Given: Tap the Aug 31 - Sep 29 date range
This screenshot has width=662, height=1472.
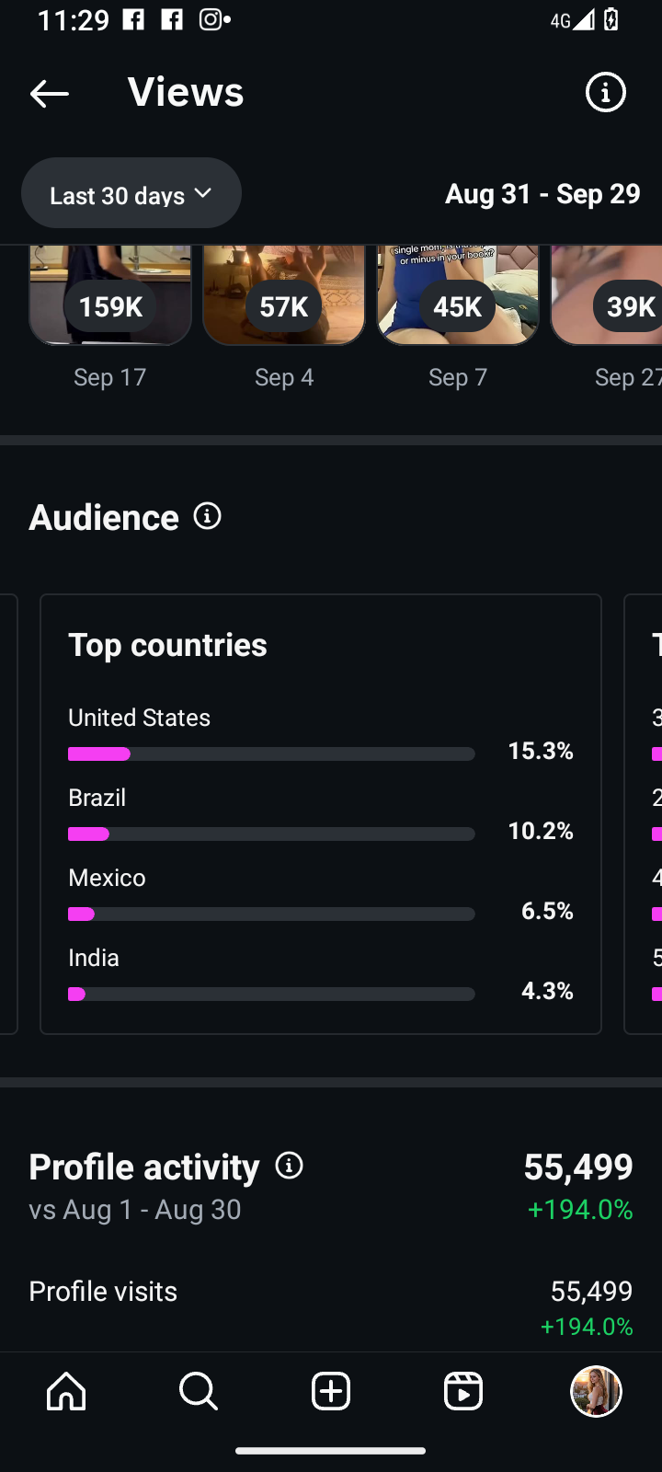Looking at the screenshot, I should coord(542,194).
